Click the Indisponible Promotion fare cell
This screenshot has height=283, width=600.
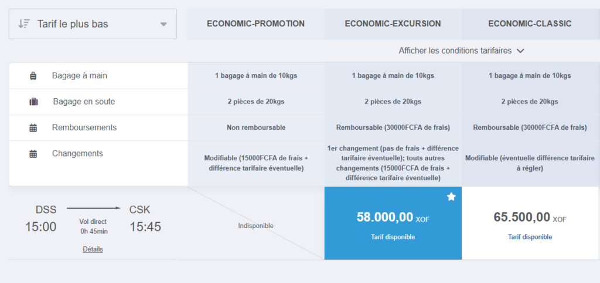click(255, 226)
